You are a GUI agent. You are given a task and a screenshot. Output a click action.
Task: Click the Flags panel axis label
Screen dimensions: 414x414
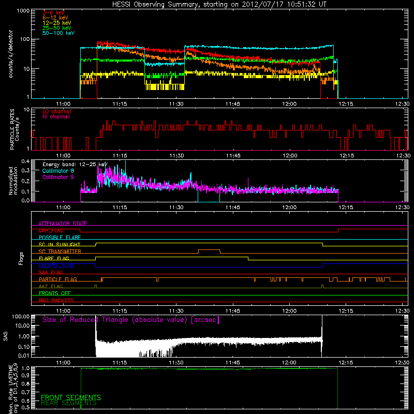coord(21,258)
